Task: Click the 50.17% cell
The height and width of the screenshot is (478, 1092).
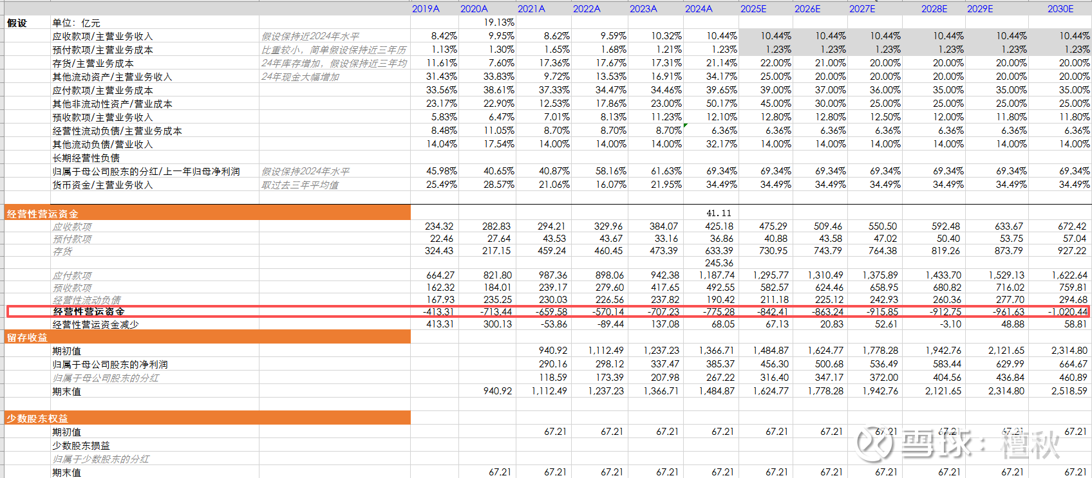Action: tap(722, 104)
